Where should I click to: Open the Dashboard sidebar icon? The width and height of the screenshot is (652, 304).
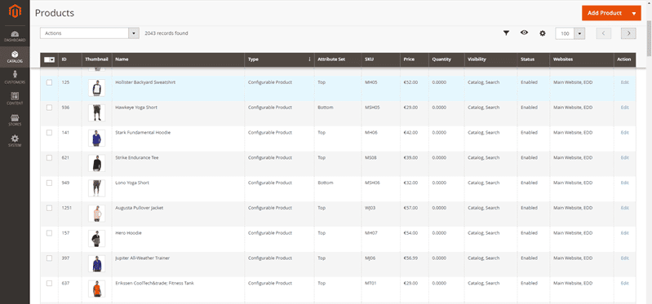coord(15,36)
